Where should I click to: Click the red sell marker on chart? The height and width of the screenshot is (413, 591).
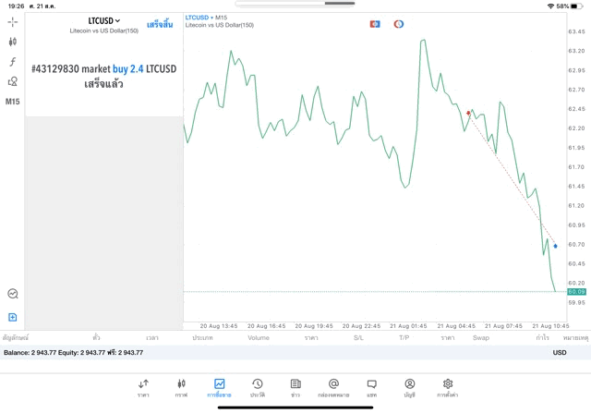(x=468, y=113)
